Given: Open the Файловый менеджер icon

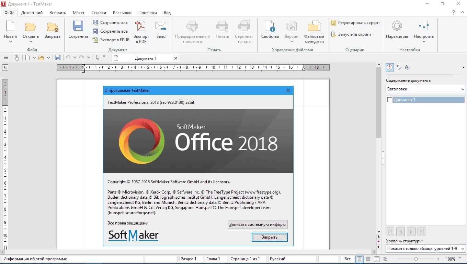Looking at the screenshot, I should (314, 26).
